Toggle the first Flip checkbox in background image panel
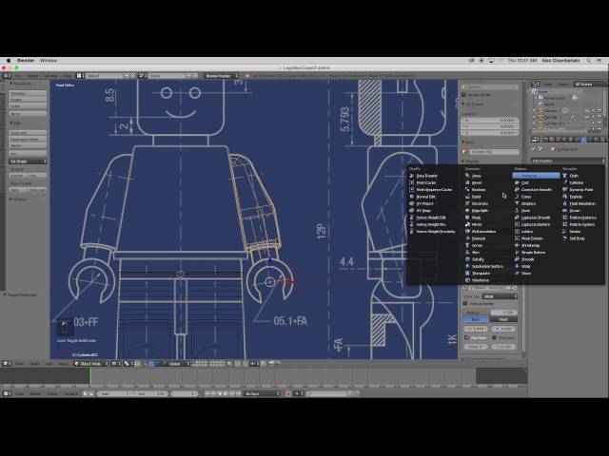 (467, 338)
